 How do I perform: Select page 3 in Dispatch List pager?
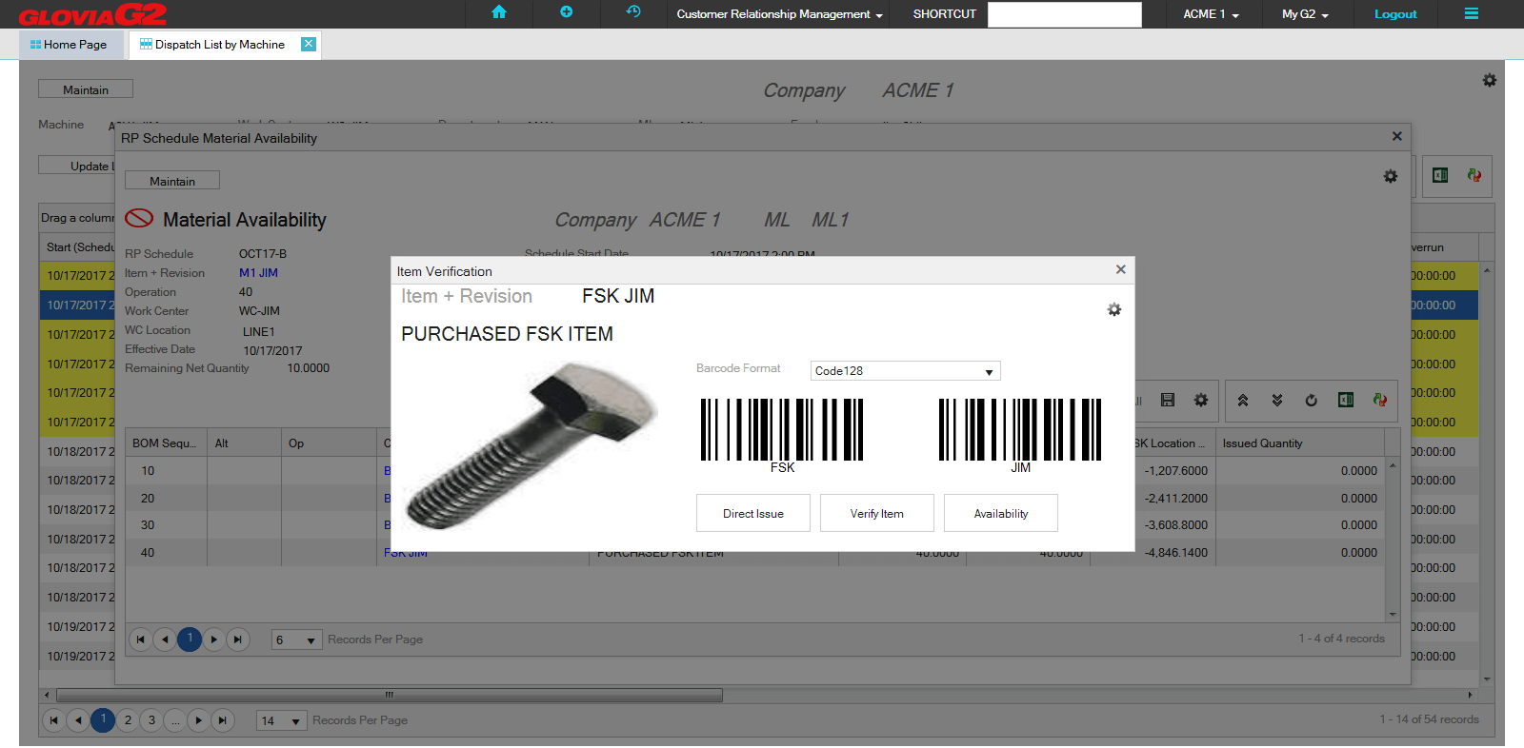tap(151, 720)
